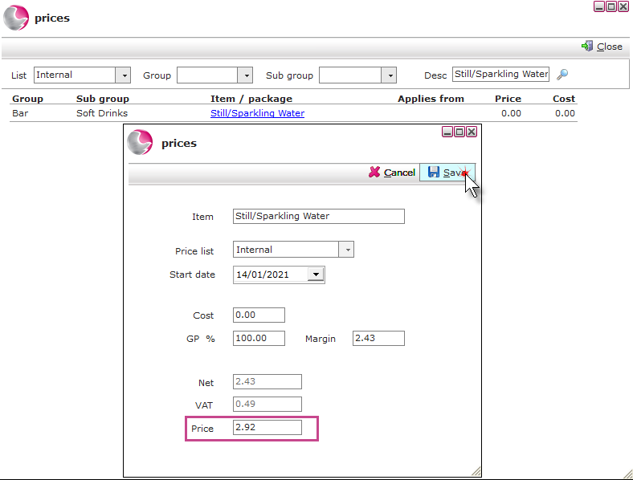Open the Group filter dropdown

(x=246, y=75)
